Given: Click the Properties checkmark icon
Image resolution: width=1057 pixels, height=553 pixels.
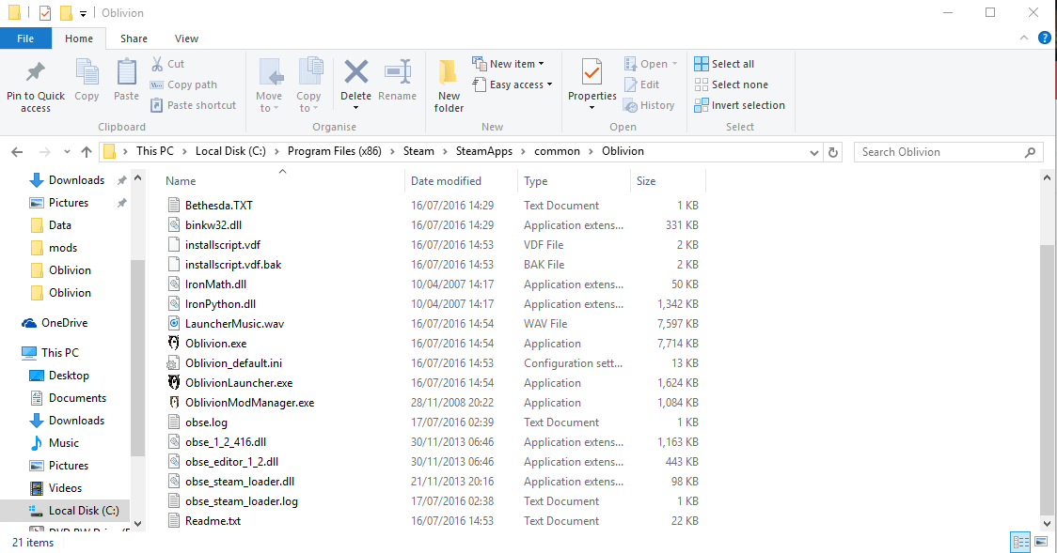Looking at the screenshot, I should (592, 72).
